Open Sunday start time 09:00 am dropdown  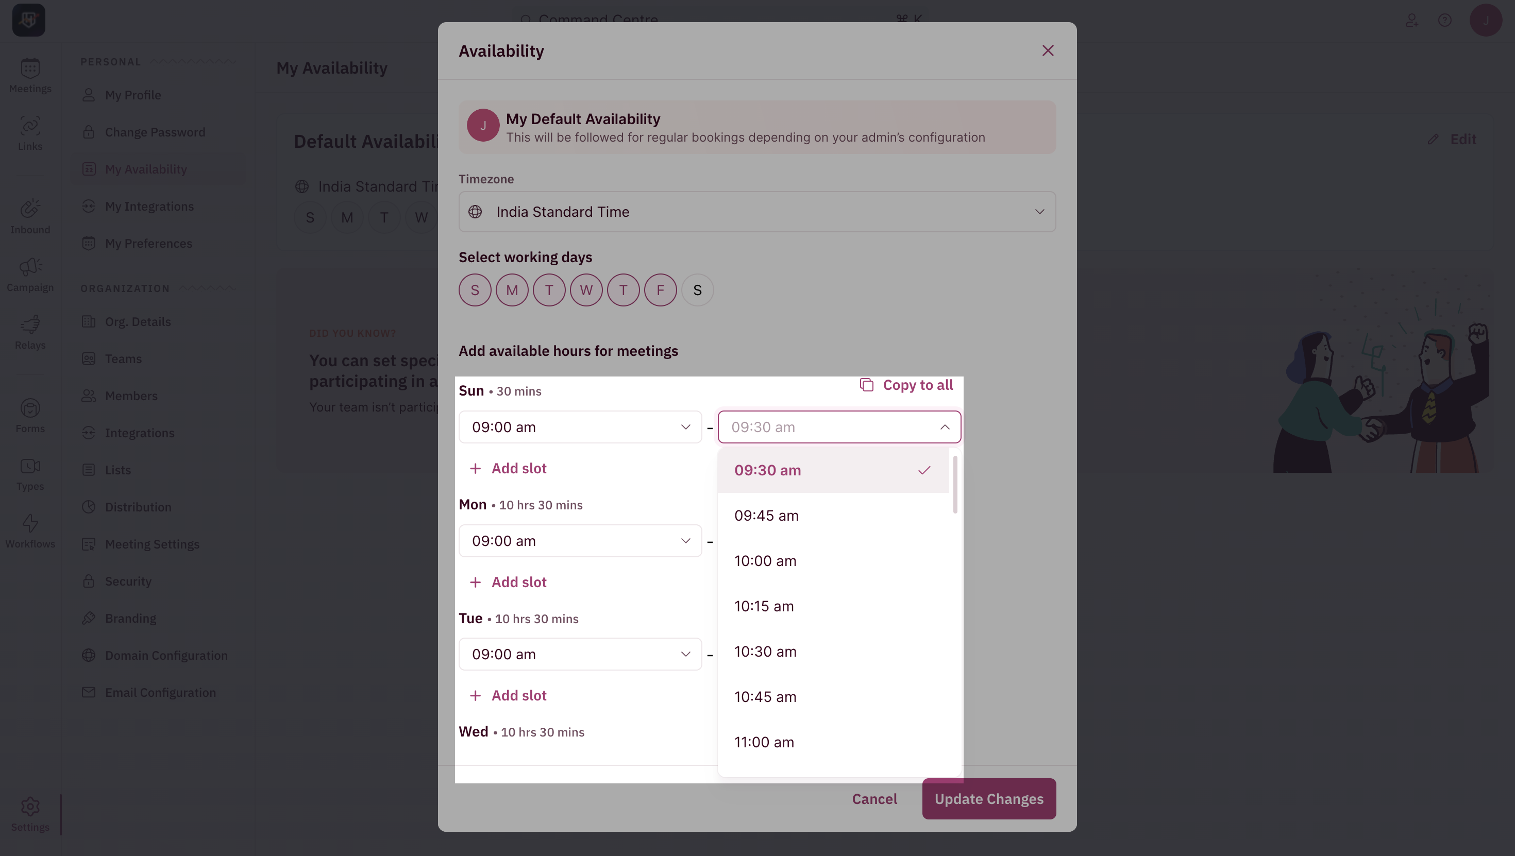pos(580,427)
